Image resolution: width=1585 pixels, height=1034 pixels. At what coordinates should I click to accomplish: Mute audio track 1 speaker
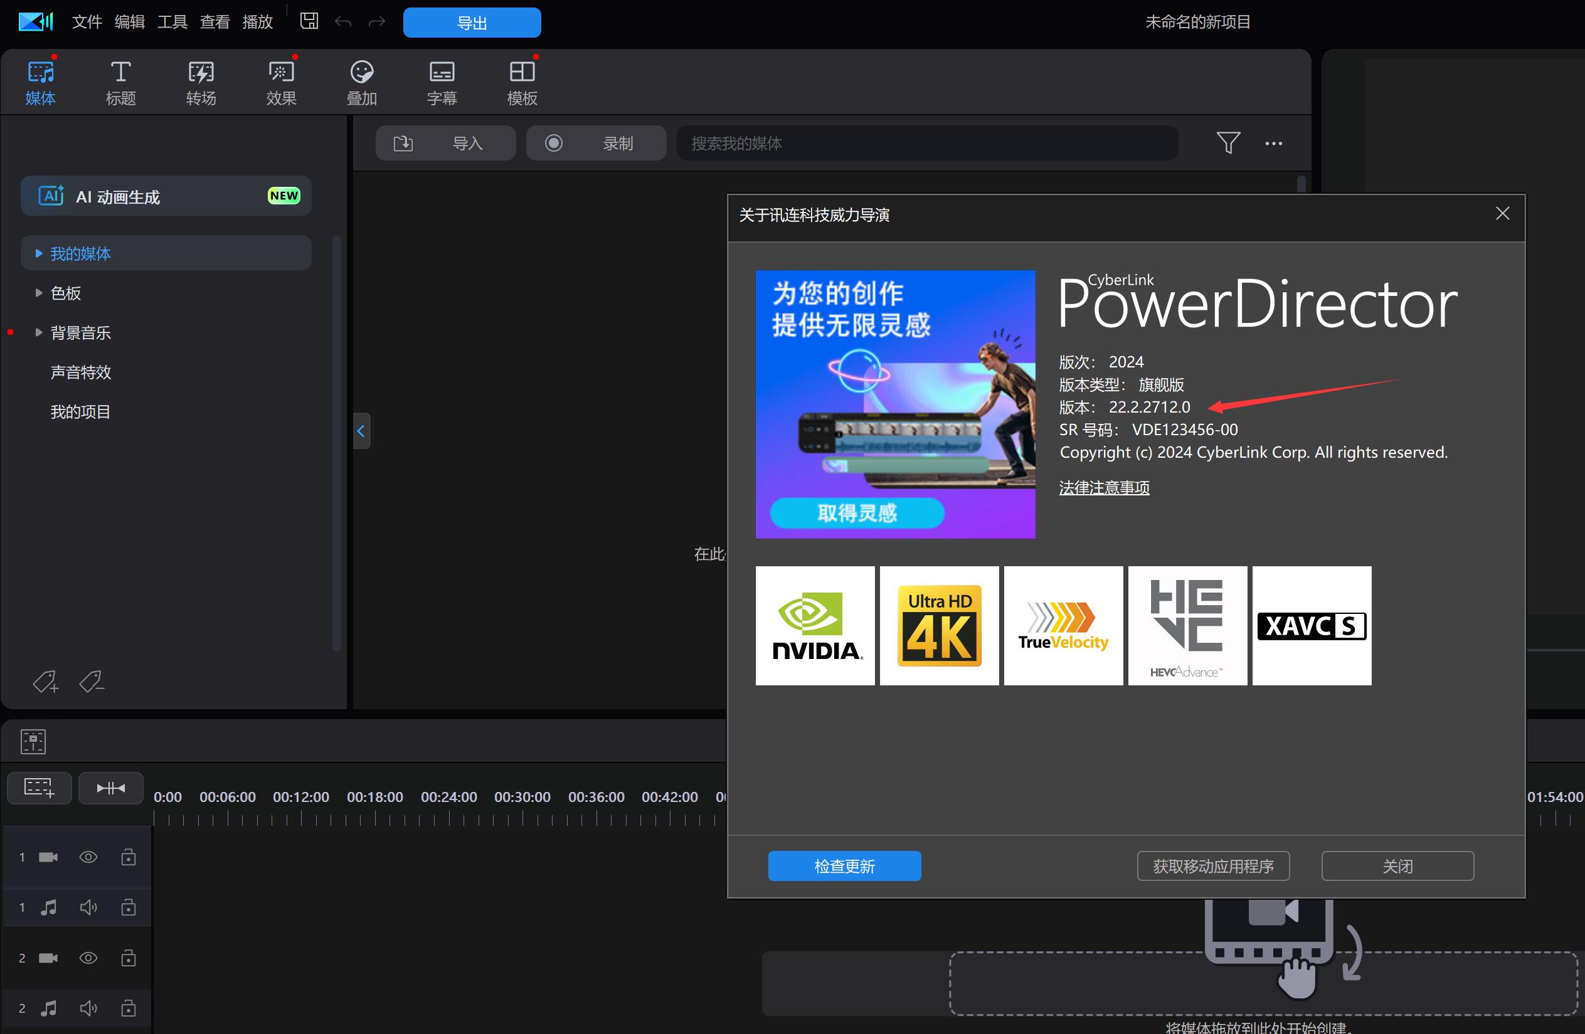(x=88, y=907)
